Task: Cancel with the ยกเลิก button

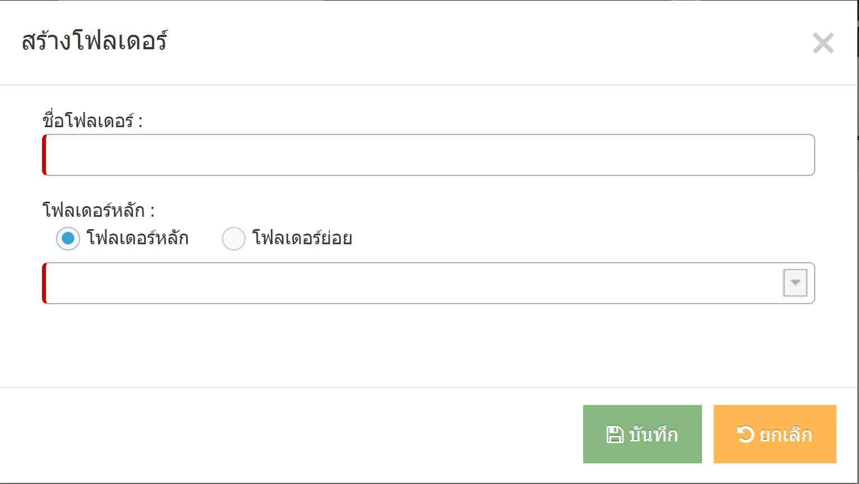Action: coord(775,434)
